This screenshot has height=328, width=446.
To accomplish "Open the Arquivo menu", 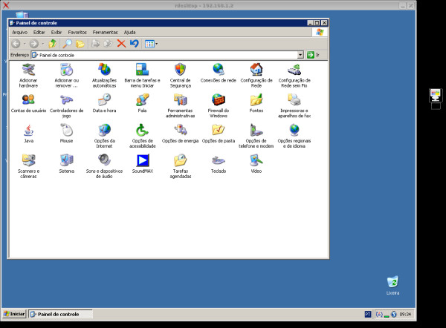I will pyautogui.click(x=19, y=33).
